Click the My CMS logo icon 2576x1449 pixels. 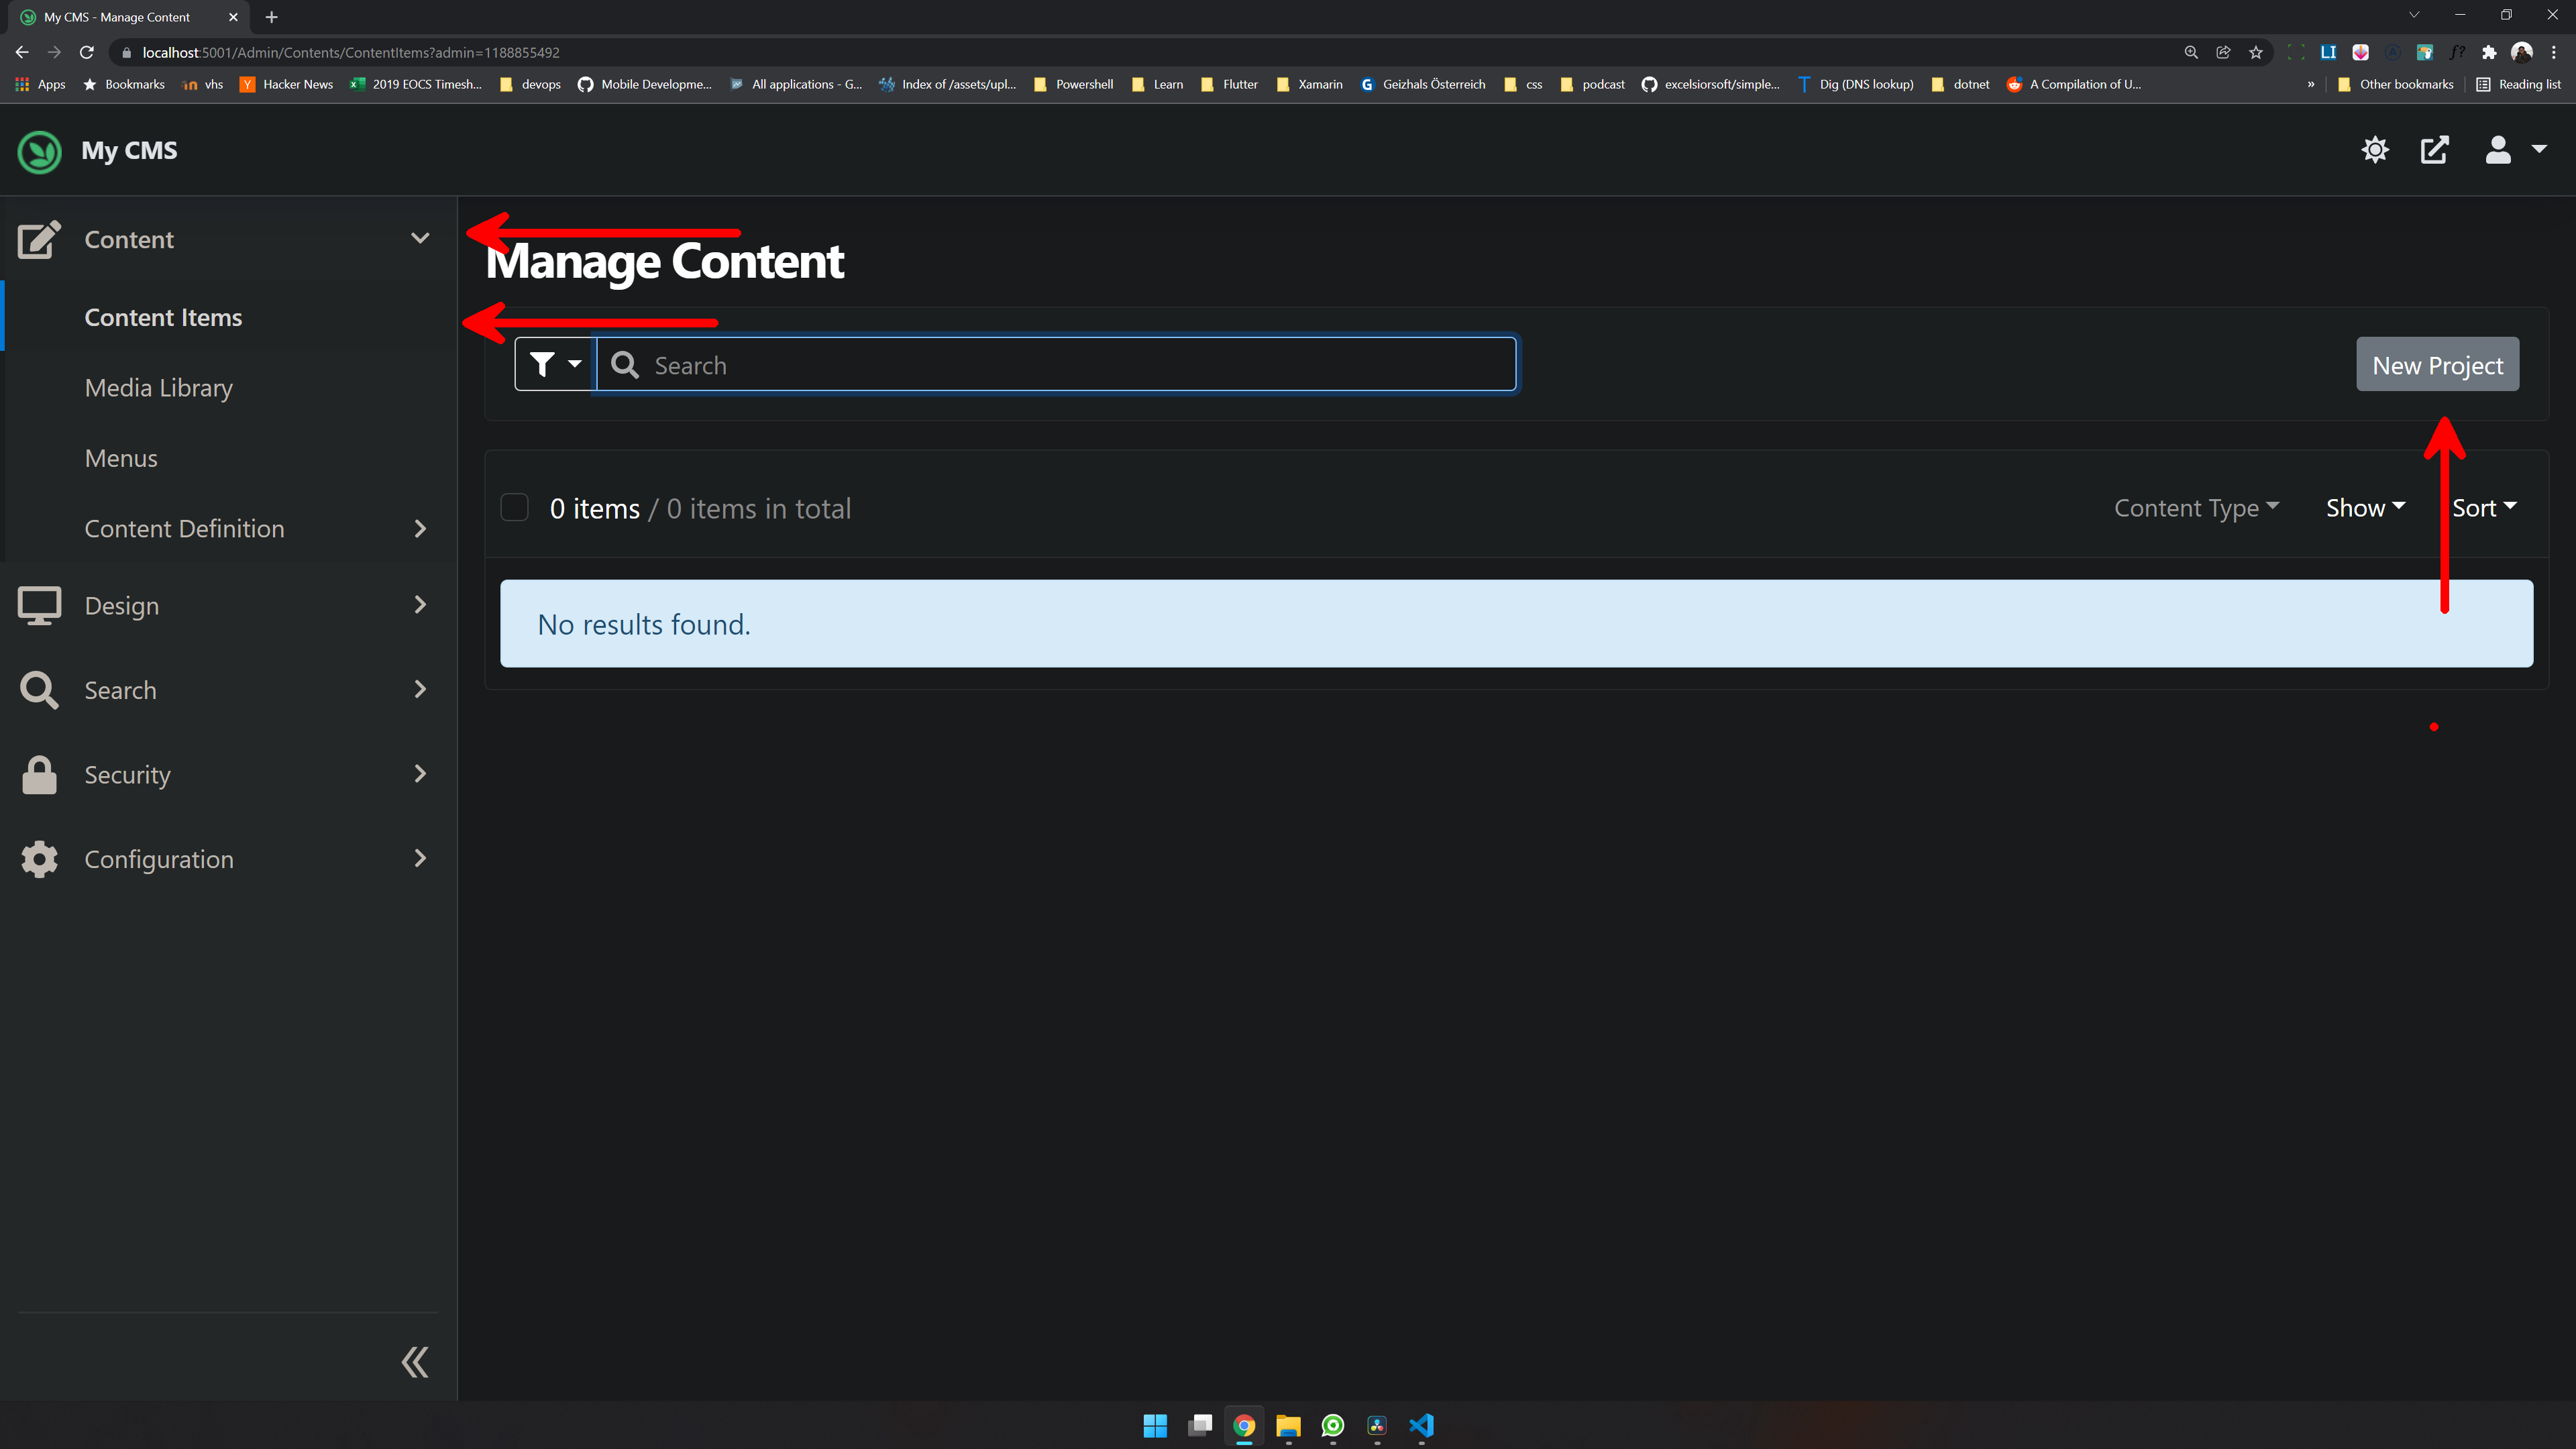[x=40, y=151]
